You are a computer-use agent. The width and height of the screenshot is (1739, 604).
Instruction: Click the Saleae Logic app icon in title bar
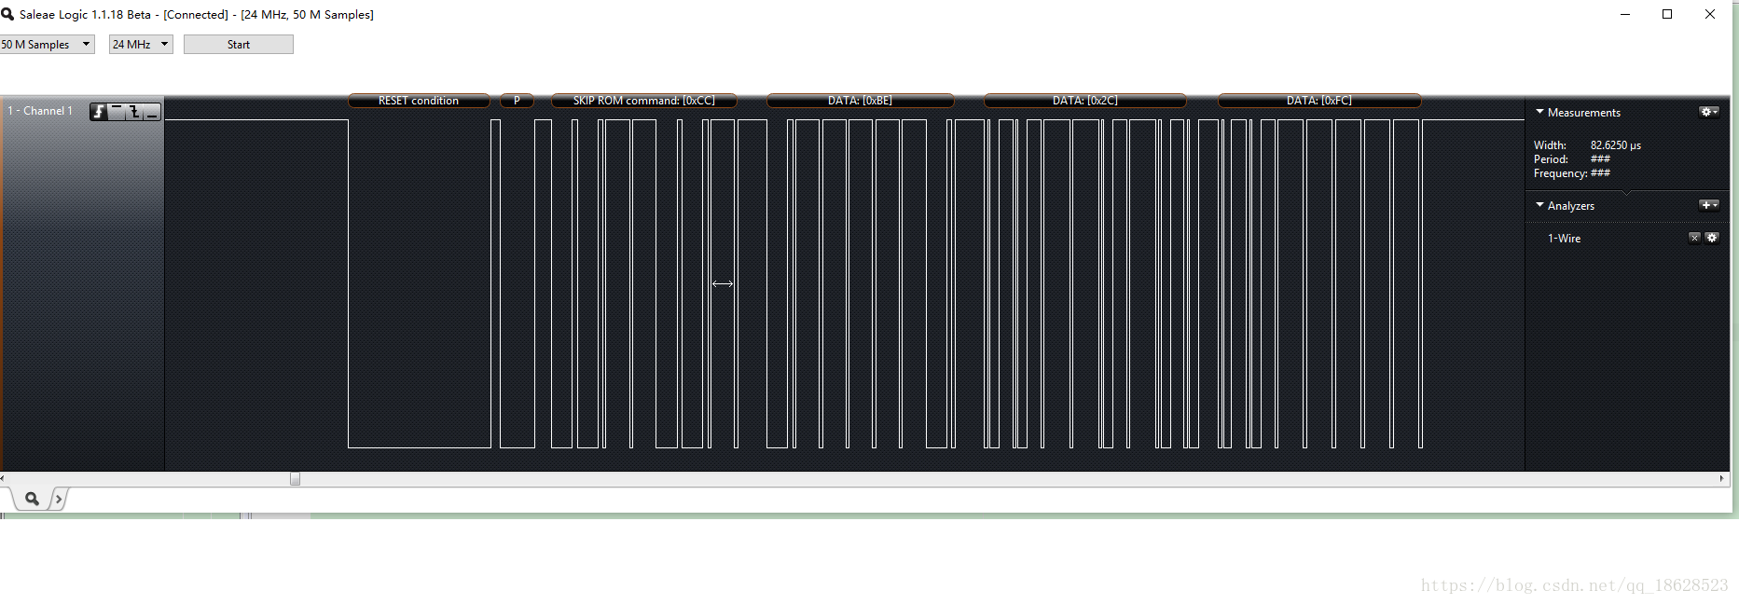point(7,14)
